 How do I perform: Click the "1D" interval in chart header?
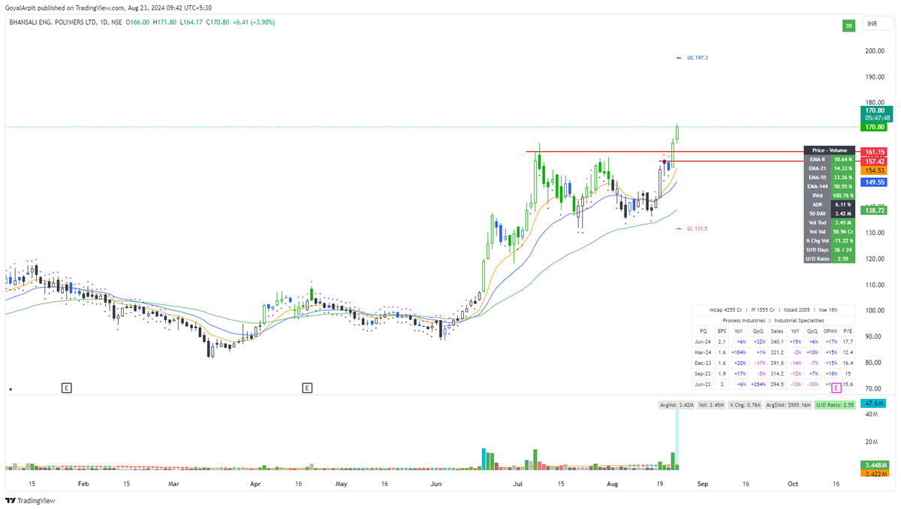(x=104, y=23)
